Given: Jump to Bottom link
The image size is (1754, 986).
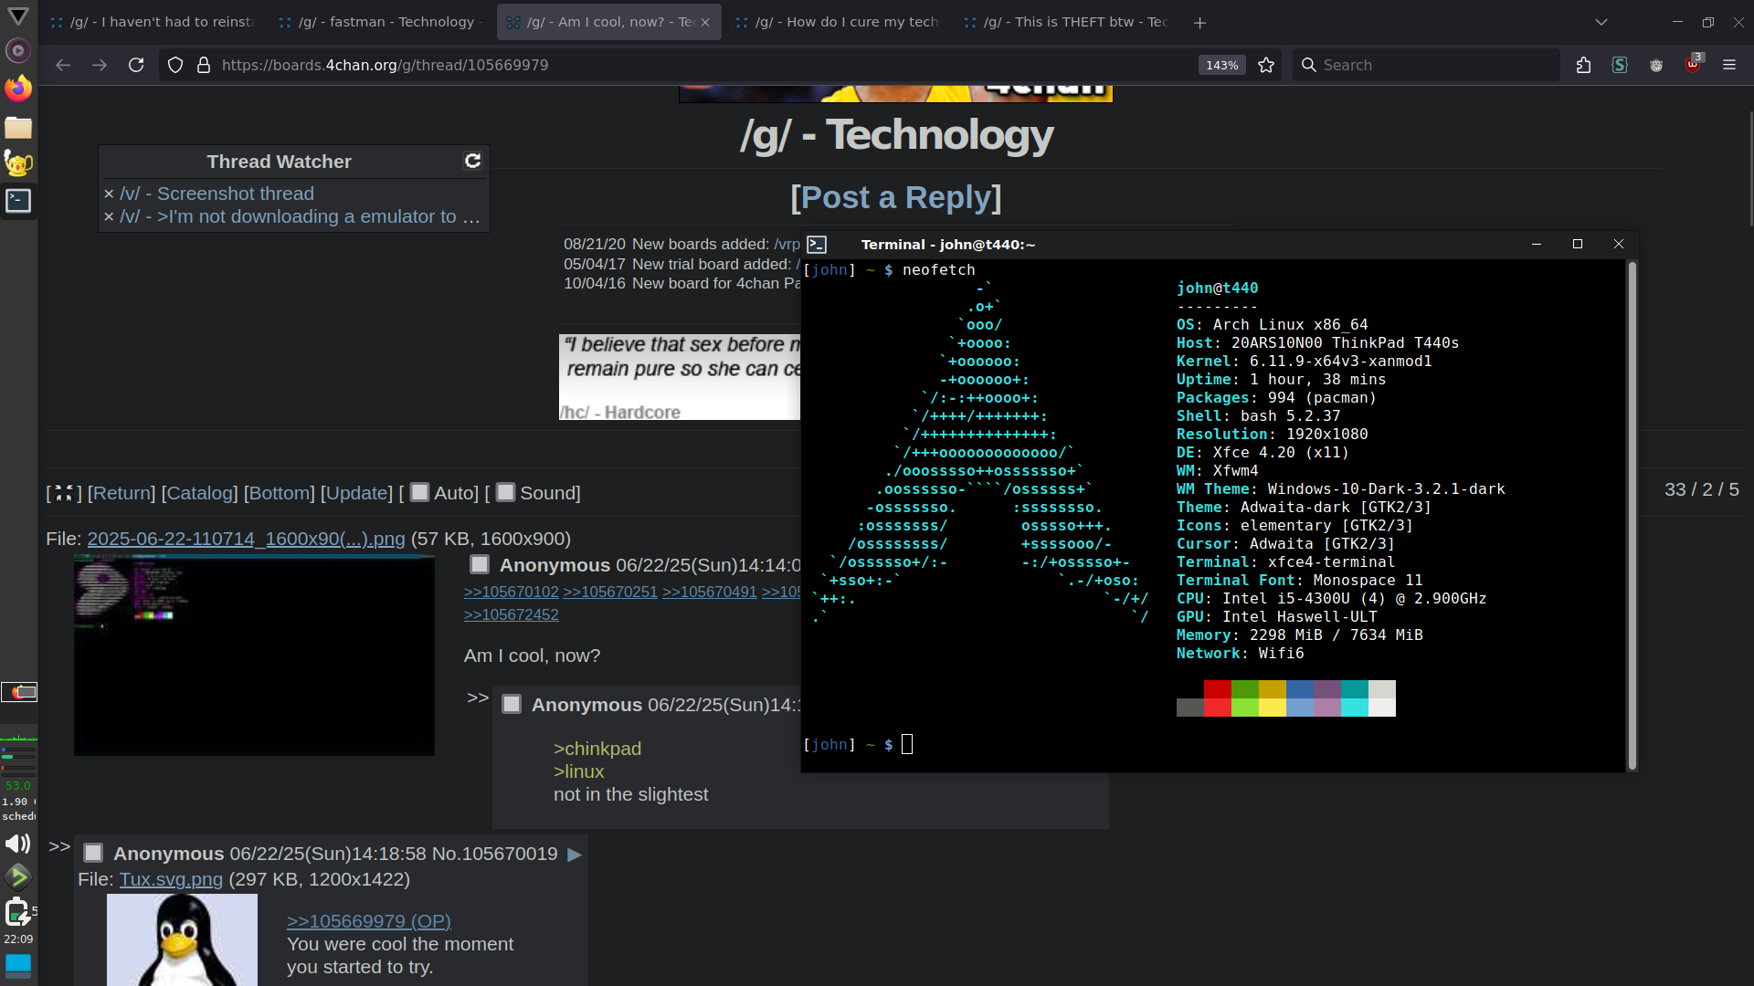Looking at the screenshot, I should click(280, 493).
